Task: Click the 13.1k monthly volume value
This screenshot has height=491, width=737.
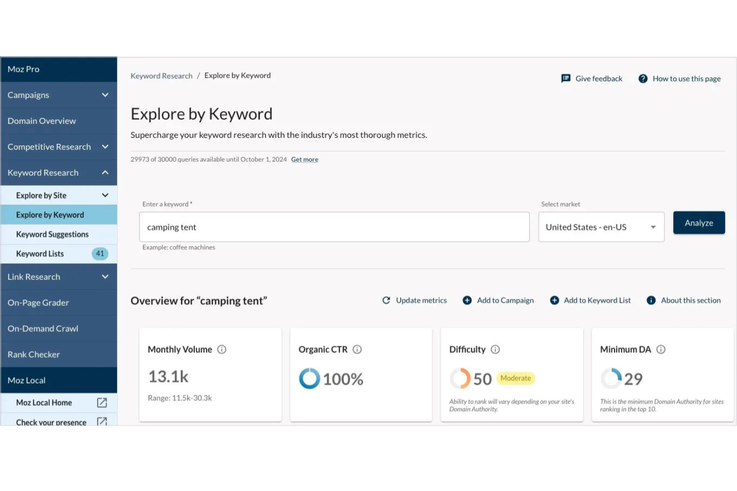Action: 168,377
